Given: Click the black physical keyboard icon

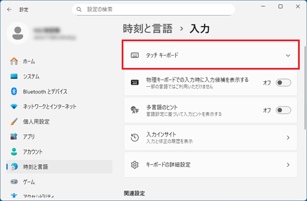Looking at the screenshot, I should click(135, 82).
